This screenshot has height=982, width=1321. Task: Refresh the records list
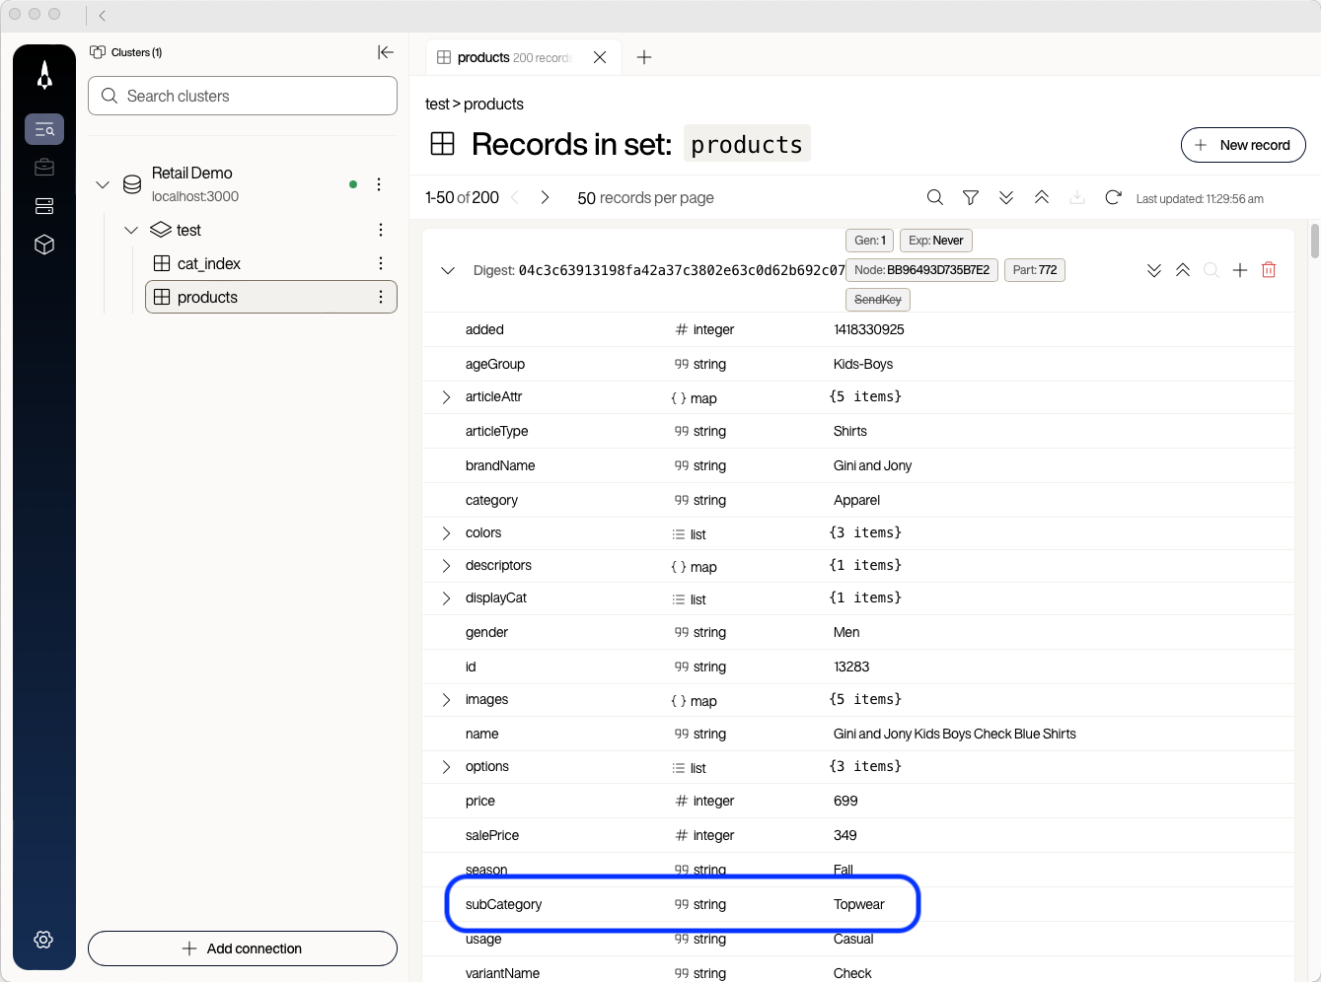coord(1113,198)
